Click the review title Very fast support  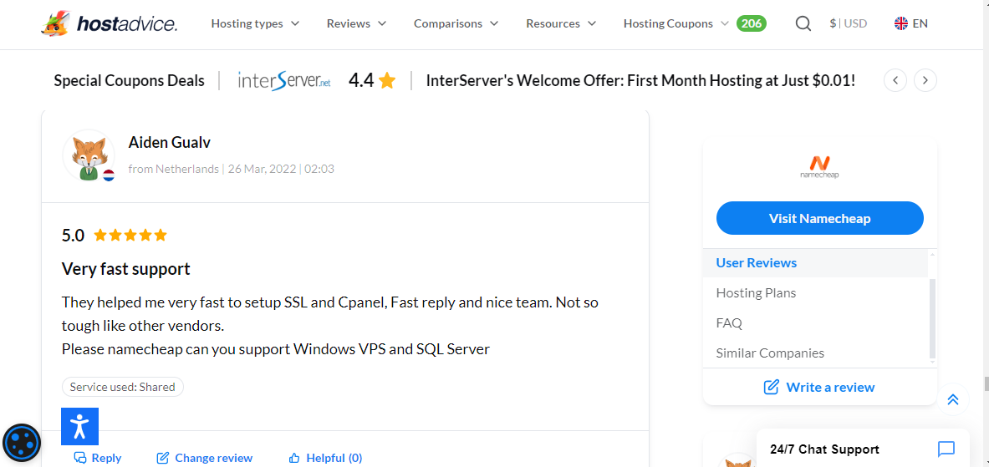pyautogui.click(x=125, y=269)
